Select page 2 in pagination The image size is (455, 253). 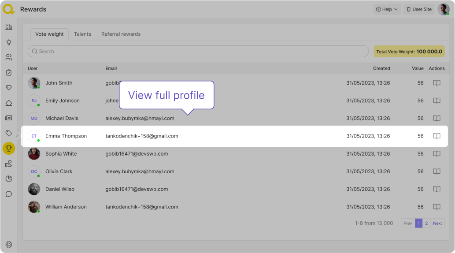(426, 223)
